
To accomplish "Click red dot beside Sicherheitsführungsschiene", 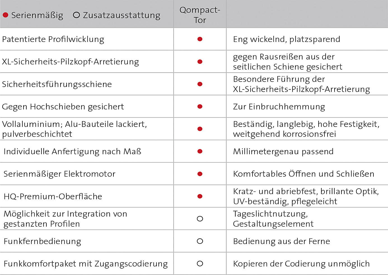I will point(200,84).
